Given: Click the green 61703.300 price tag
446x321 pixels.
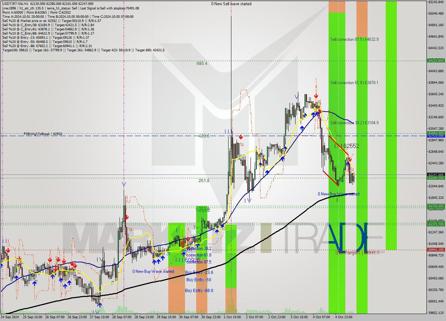Looking at the screenshot, I should [436, 206].
